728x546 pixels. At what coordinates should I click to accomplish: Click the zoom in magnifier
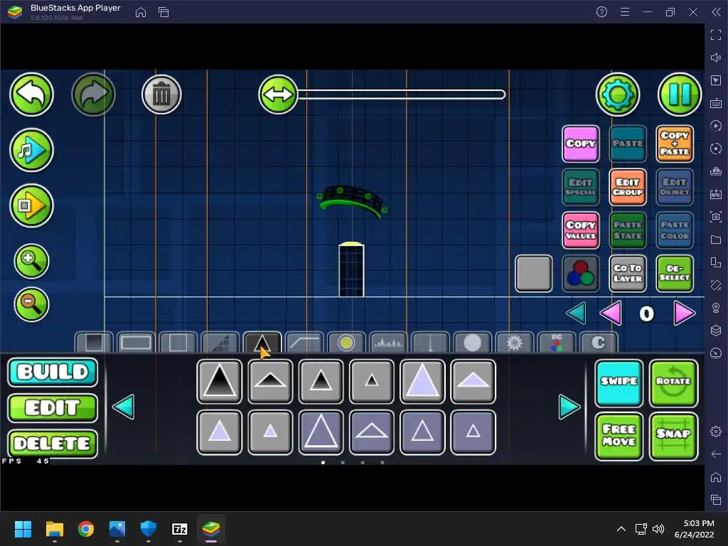31,261
